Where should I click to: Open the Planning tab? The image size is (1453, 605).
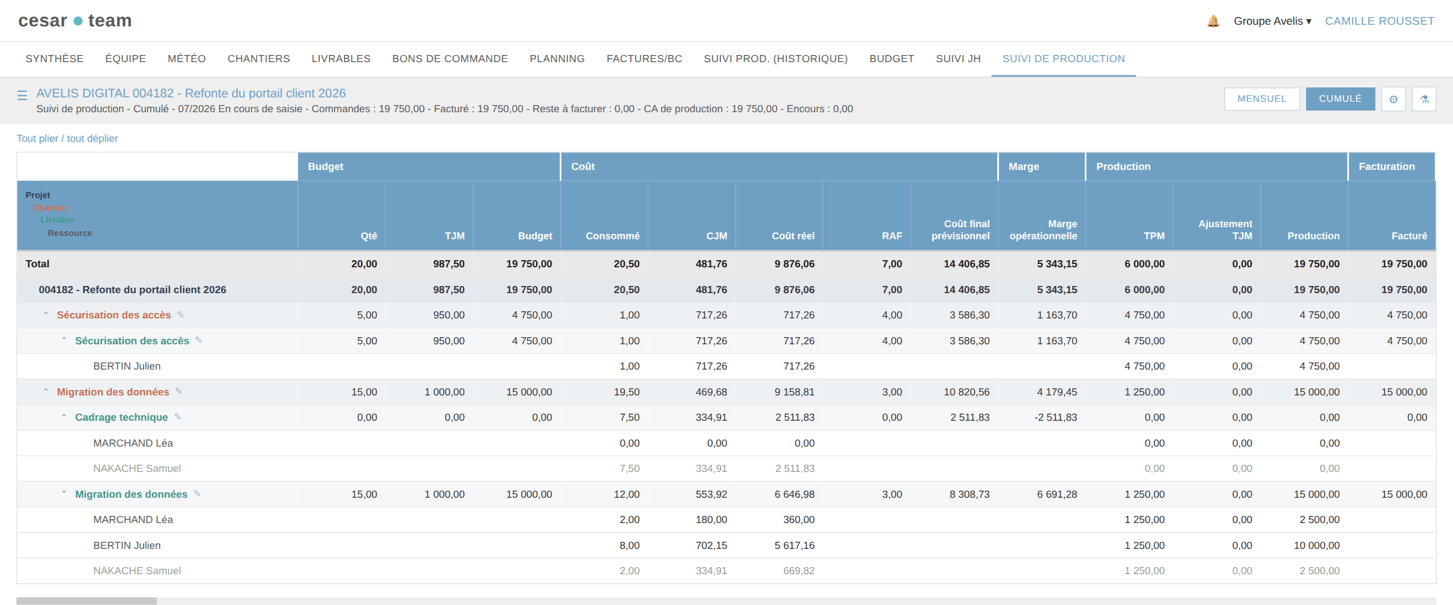(x=557, y=59)
